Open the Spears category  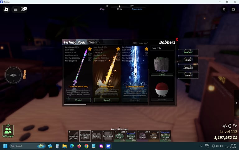coord(188,75)
